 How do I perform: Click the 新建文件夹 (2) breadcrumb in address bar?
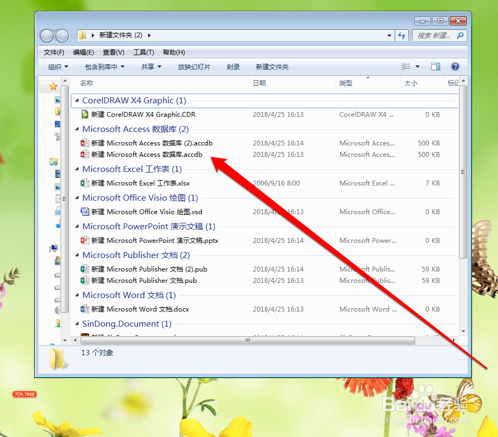pos(121,35)
